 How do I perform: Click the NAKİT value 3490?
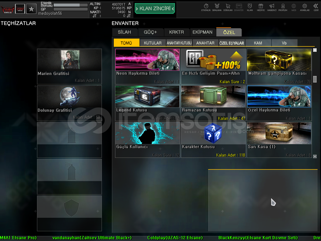point(121,12)
